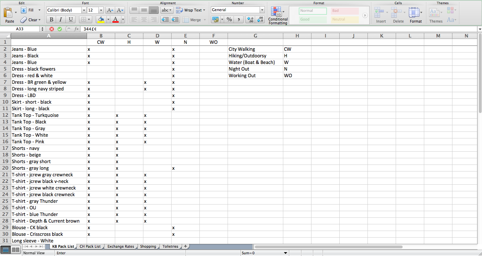
Task: Toggle underline formatting
Action: pyautogui.click(x=71, y=19)
